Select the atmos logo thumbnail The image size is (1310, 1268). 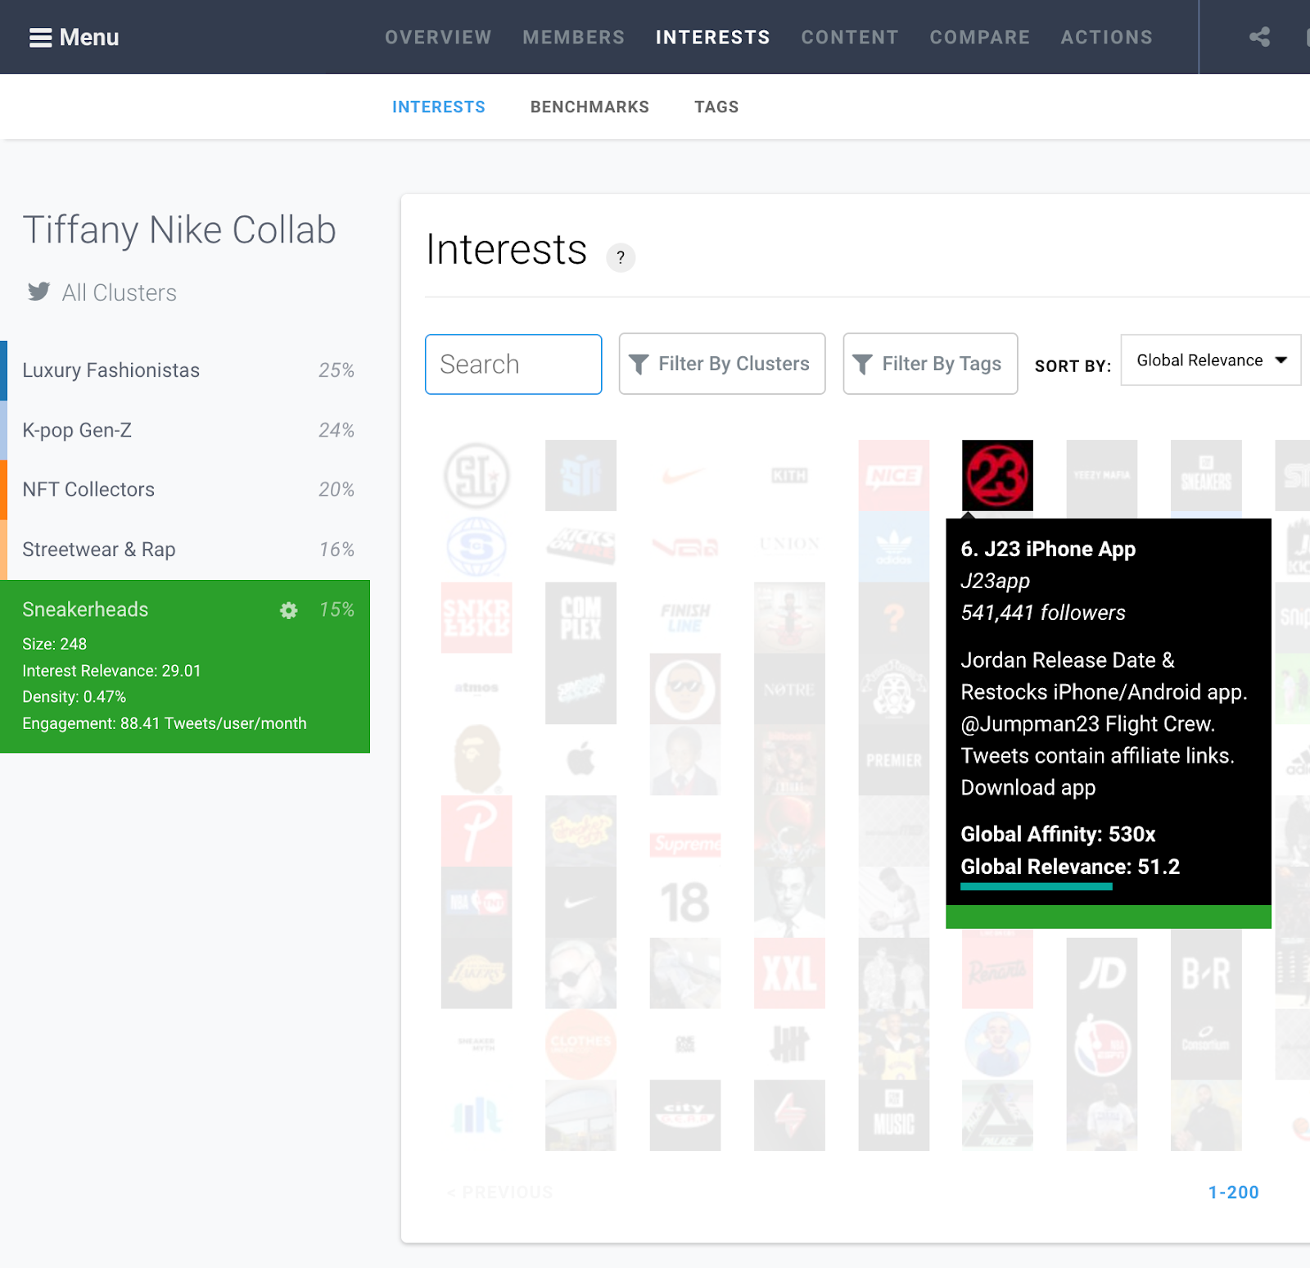click(477, 688)
